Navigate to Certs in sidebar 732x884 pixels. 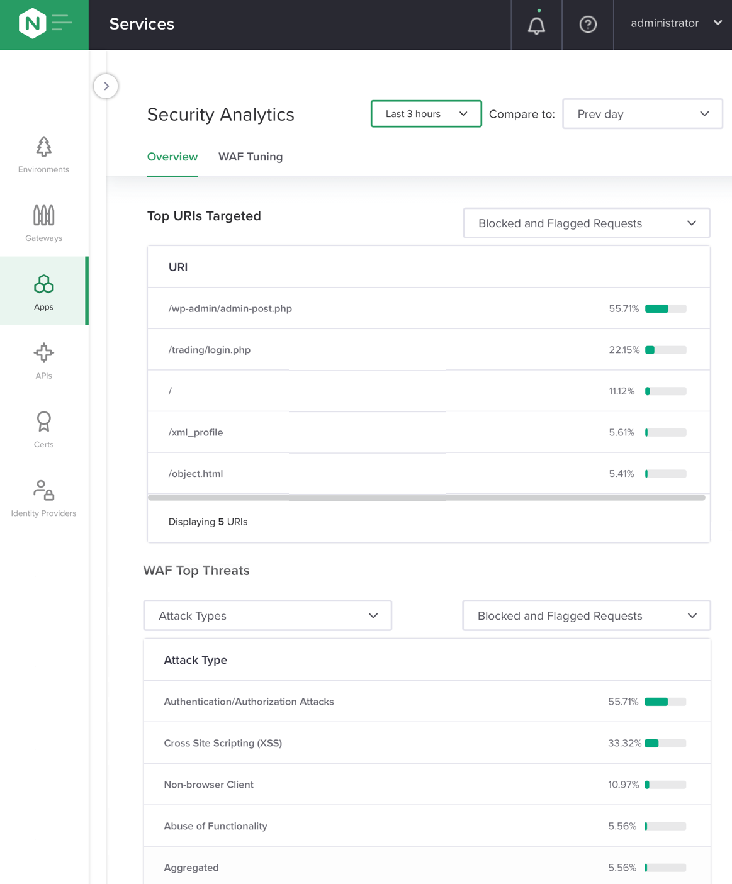pyautogui.click(x=43, y=430)
